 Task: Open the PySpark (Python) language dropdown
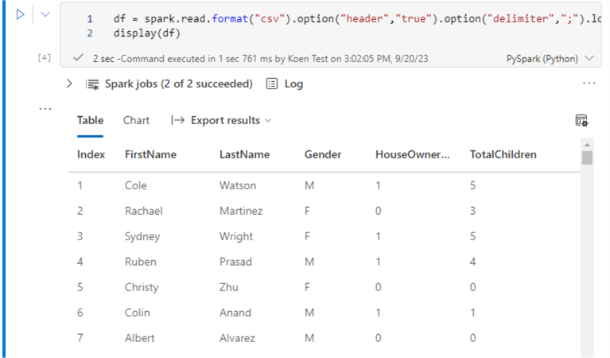coord(550,58)
